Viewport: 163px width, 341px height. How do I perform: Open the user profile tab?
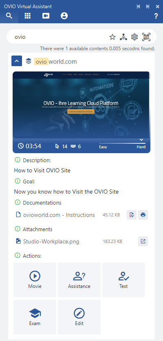[x=64, y=16]
